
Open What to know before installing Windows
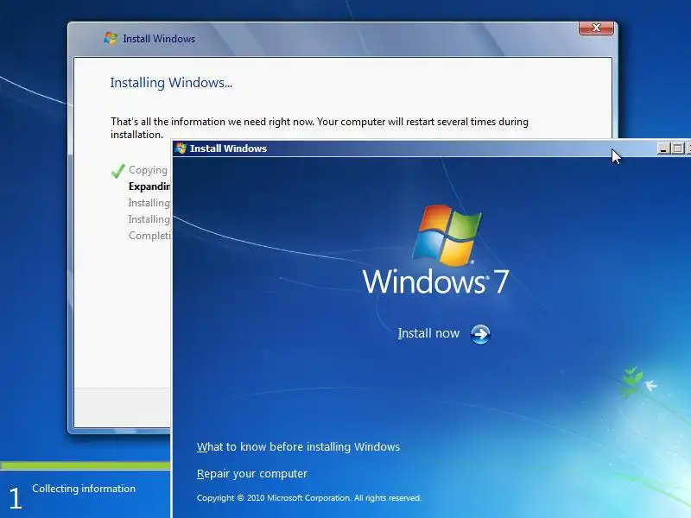(x=298, y=446)
